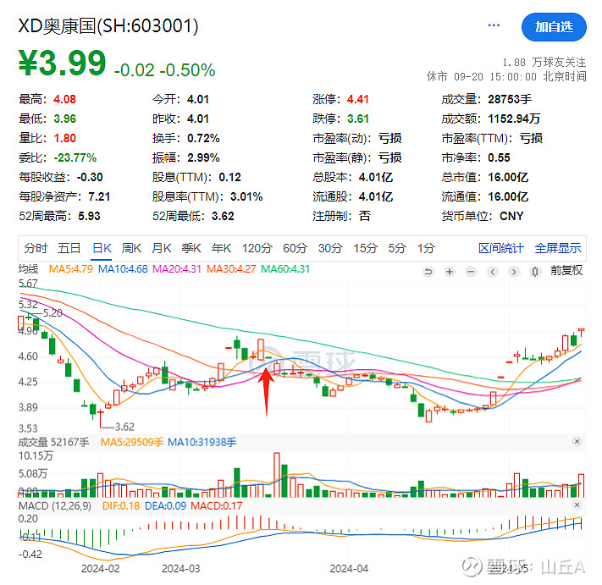The height and width of the screenshot is (585, 602).
Task: Click the DIF:0.18 value
Action: [x=120, y=506]
